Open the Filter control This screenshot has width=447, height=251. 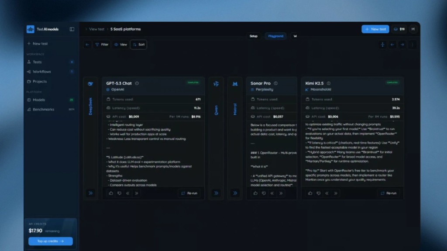pyautogui.click(x=102, y=45)
